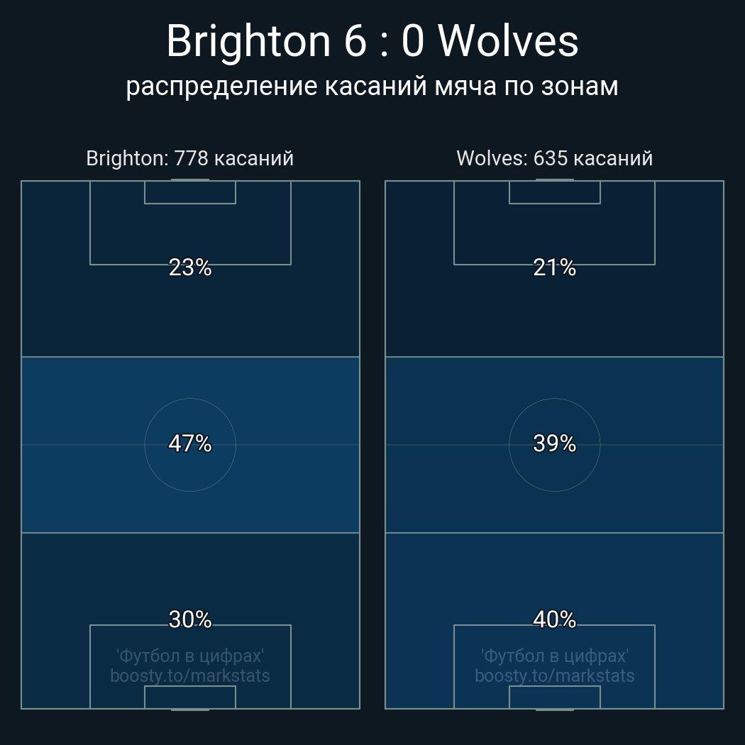
Task: Click the 39% label in Wolves' center circle
Action: 554,443
